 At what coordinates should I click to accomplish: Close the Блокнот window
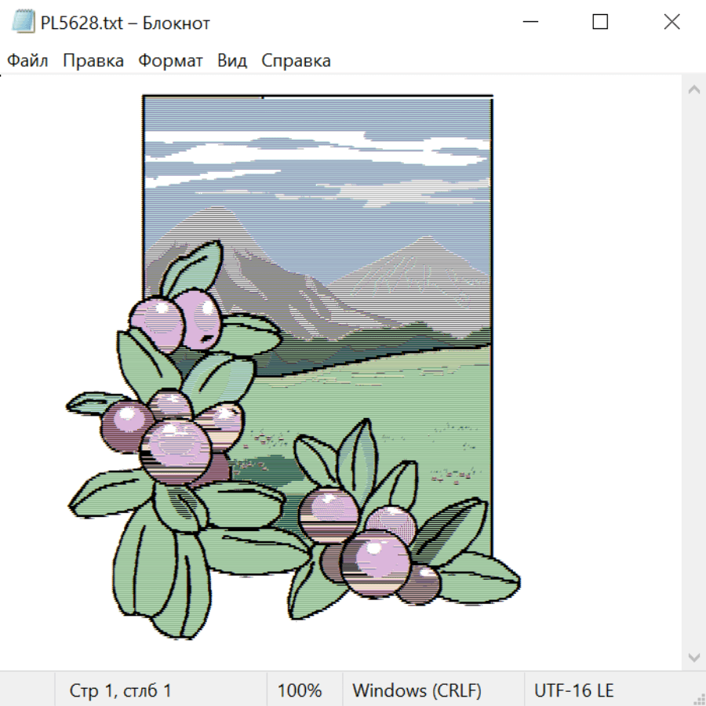click(x=671, y=22)
